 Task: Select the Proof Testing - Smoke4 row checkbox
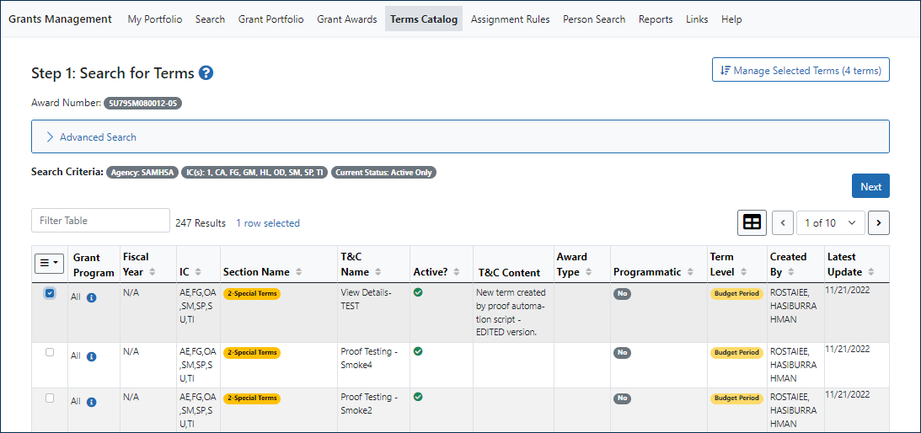[50, 352]
